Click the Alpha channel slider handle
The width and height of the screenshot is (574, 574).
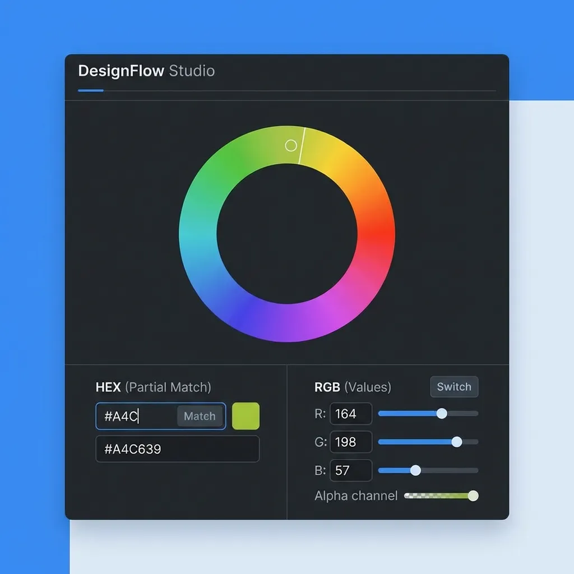474,496
